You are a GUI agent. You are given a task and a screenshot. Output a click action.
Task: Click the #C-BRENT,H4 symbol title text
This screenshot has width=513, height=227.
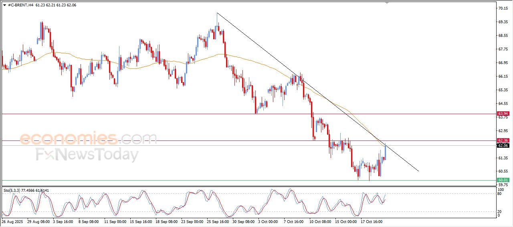coord(20,5)
